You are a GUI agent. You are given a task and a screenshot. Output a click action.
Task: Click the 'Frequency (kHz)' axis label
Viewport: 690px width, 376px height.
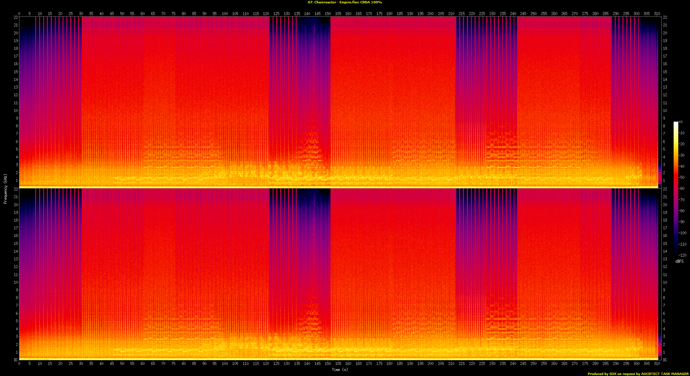[5, 189]
